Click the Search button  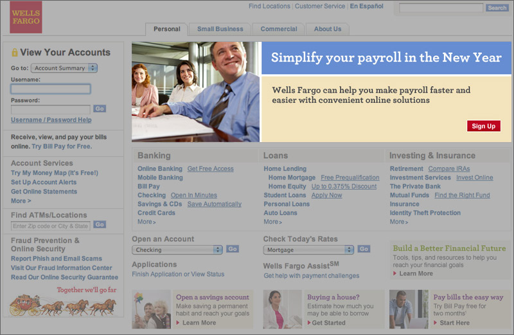(497, 8)
